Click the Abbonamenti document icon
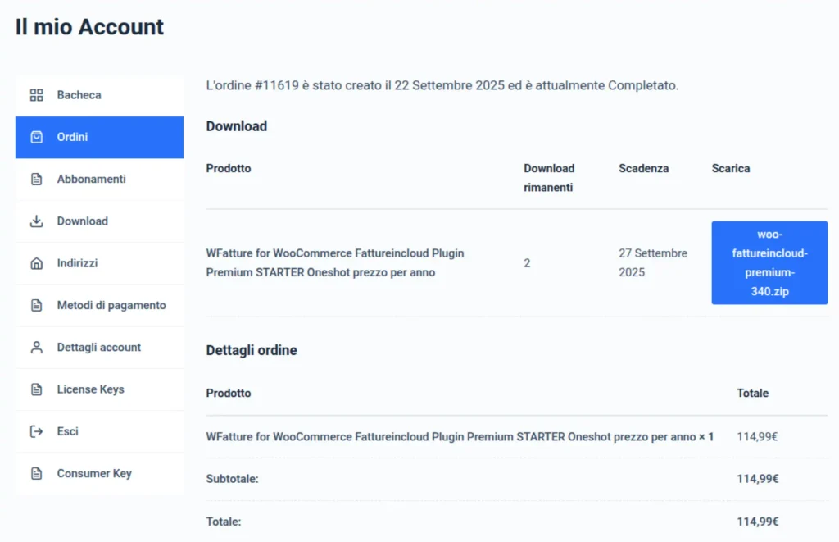839x542 pixels. point(36,179)
